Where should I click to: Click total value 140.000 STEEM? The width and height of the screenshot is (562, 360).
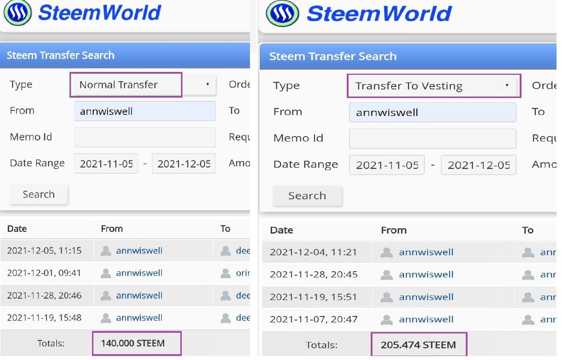[133, 343]
